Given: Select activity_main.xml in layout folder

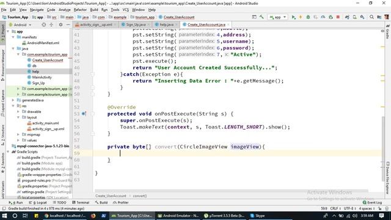Looking at the screenshot, I should (43, 123).
